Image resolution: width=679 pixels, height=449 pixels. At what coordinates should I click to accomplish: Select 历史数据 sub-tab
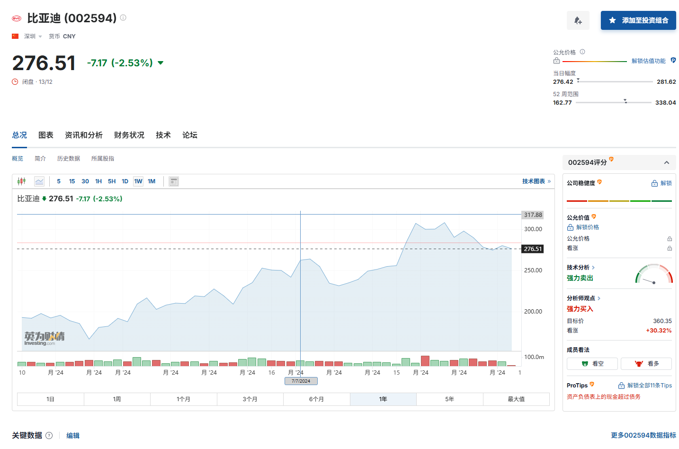[69, 159]
